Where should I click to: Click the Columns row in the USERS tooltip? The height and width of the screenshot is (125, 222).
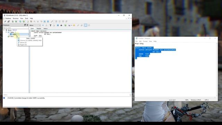point(30,40)
